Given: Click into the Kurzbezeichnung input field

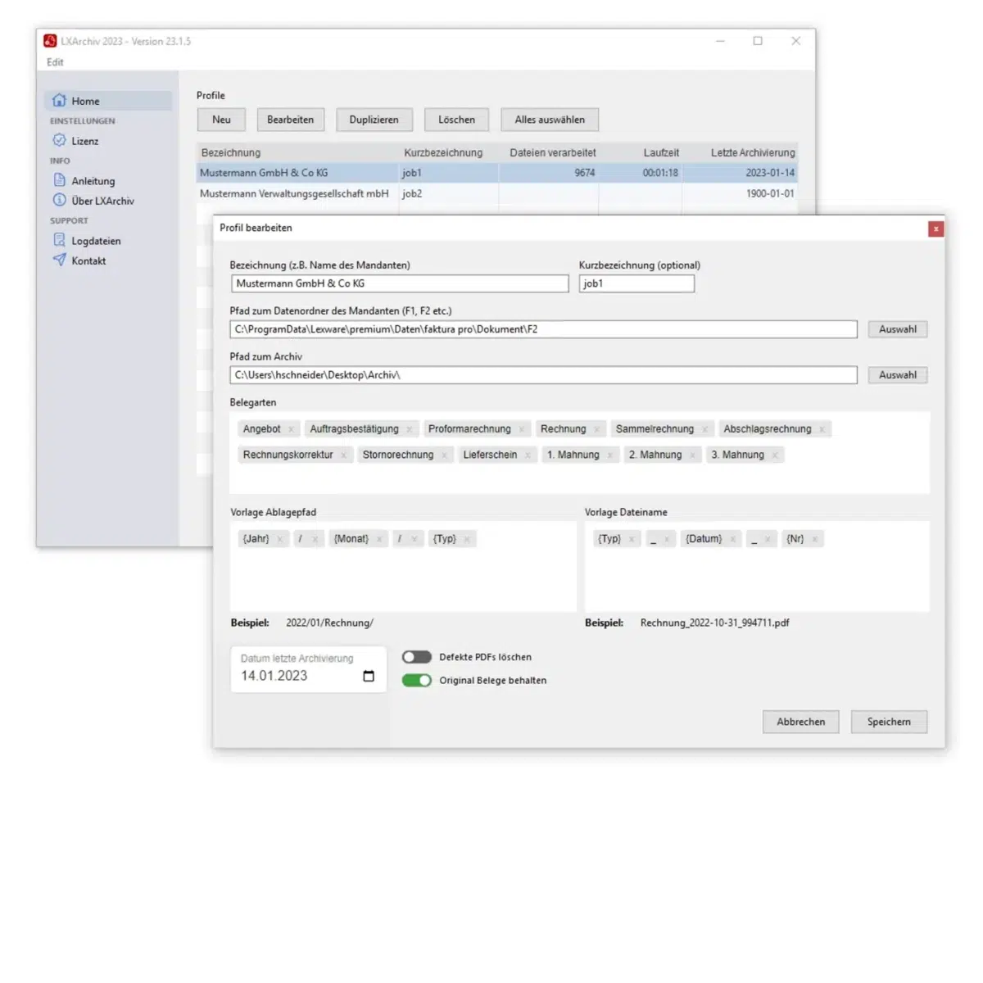Looking at the screenshot, I should [636, 283].
